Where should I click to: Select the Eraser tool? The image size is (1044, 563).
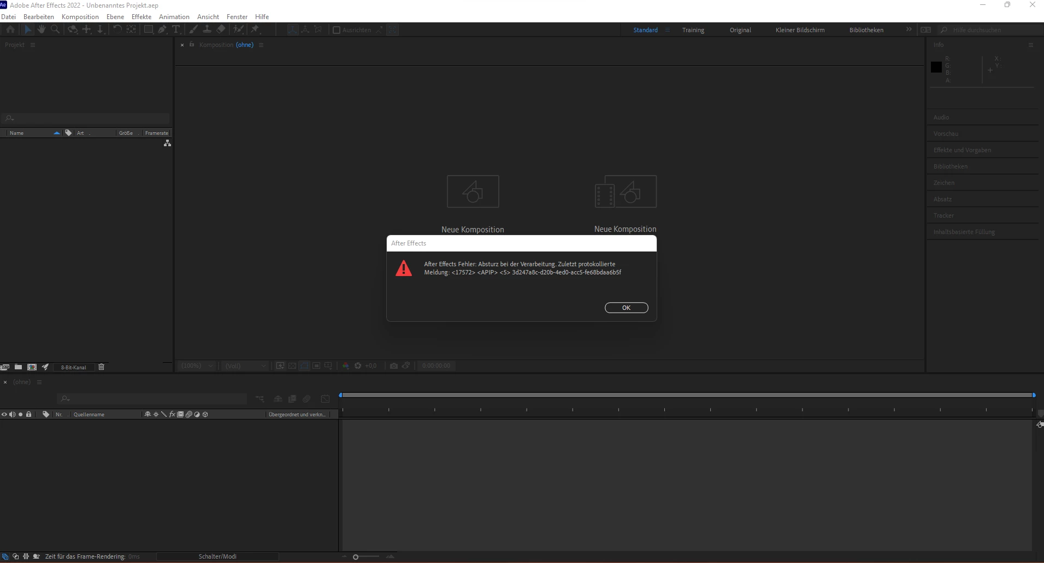[221, 29]
